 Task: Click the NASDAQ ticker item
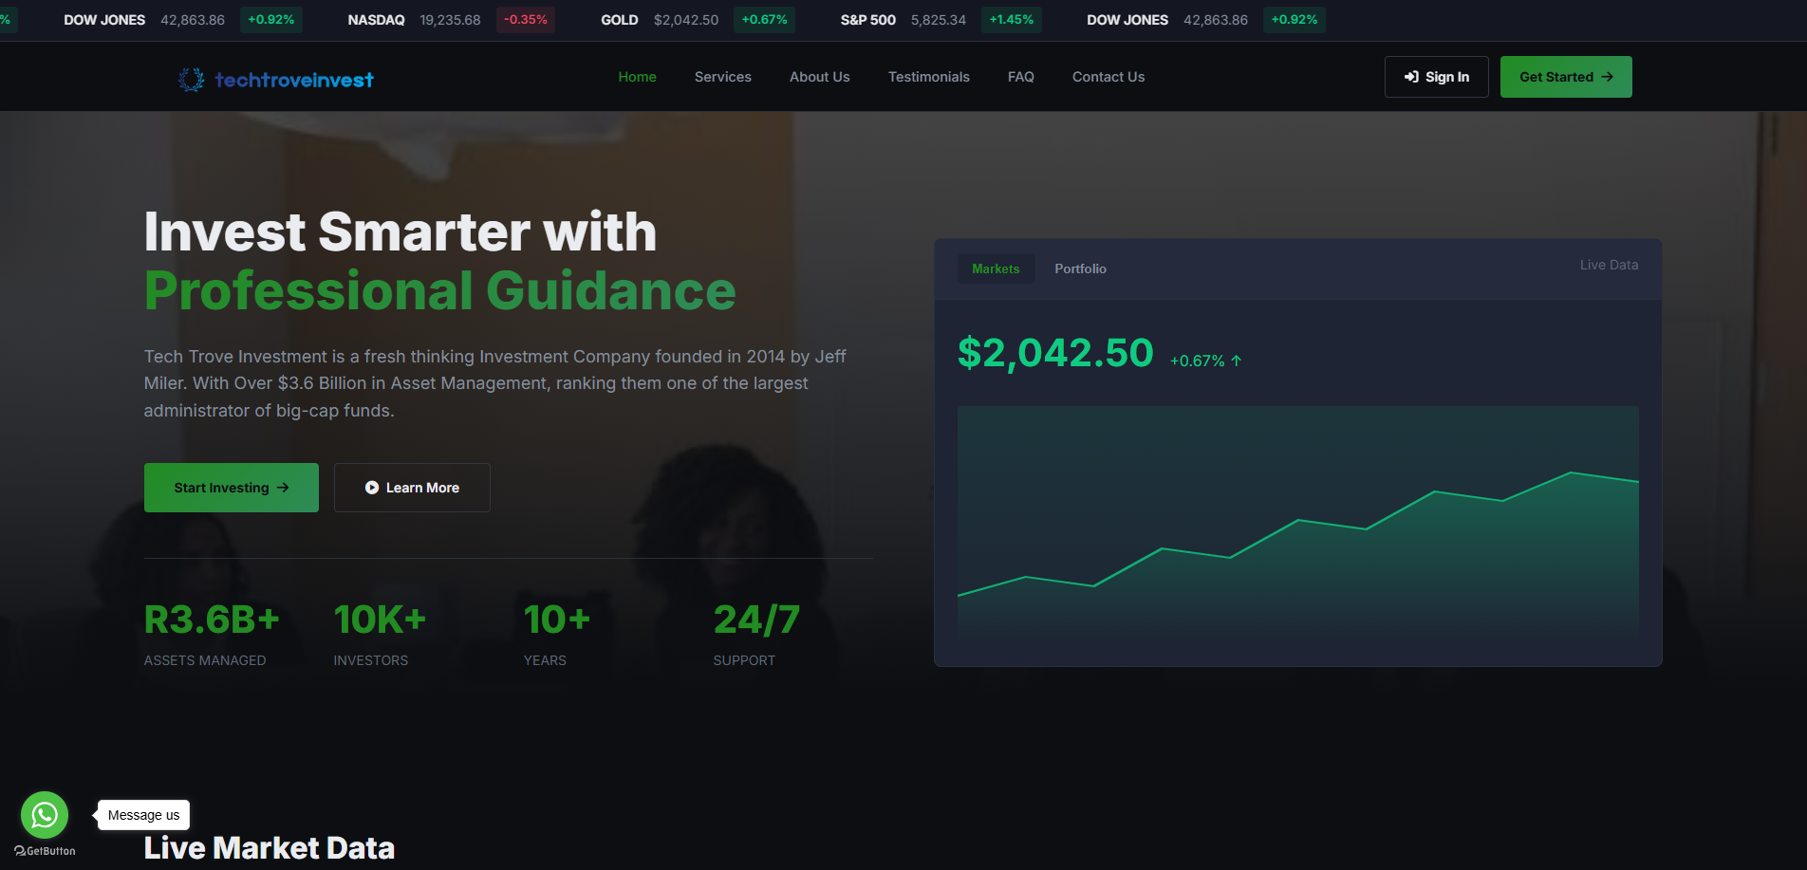(x=451, y=20)
